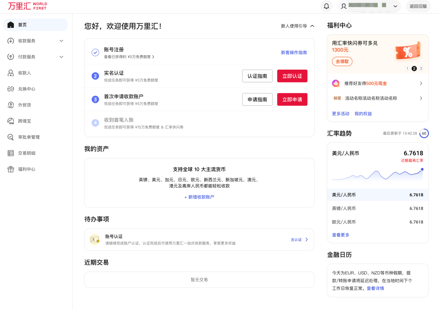Click step 3 circle for 首次申请收款账户
The image size is (439, 310).
[x=95, y=99]
